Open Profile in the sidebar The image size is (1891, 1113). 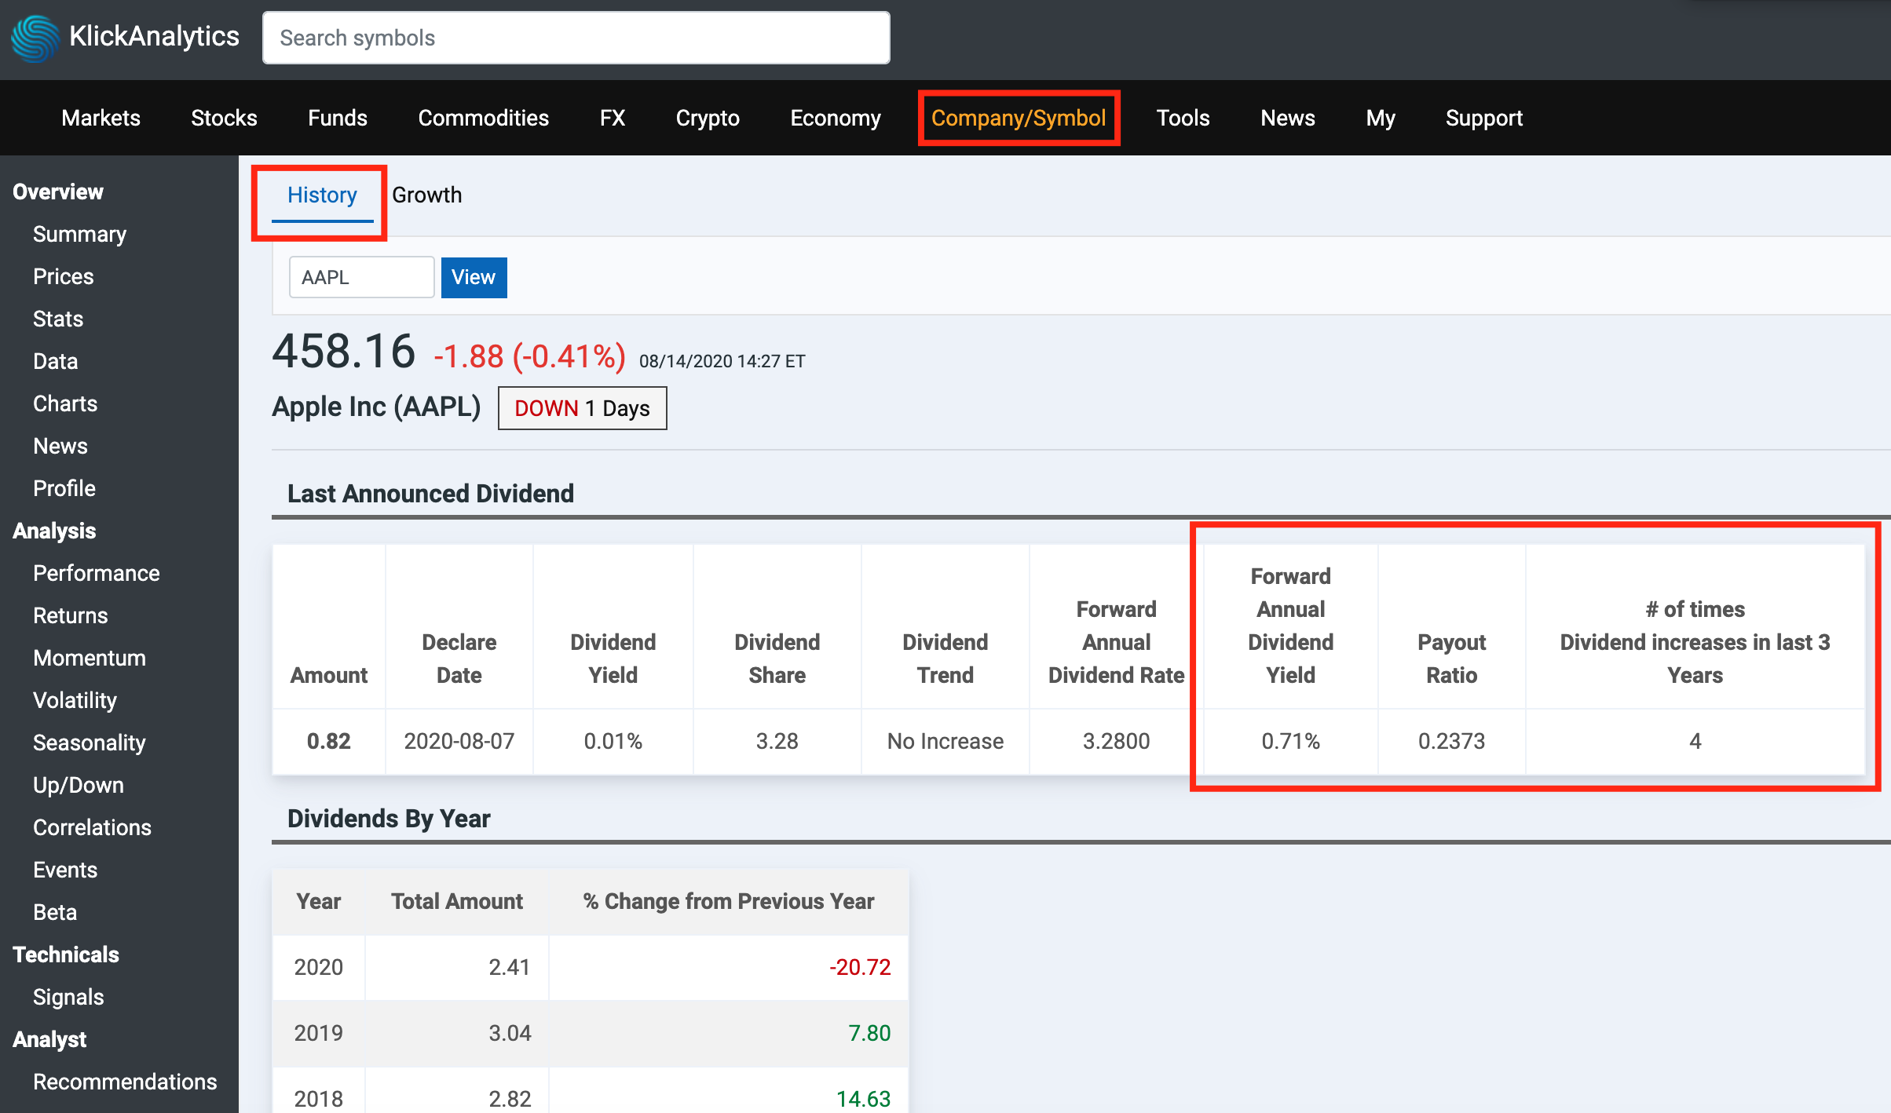pos(64,488)
